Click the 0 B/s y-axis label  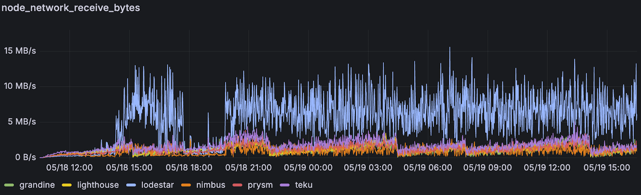pos(26,157)
